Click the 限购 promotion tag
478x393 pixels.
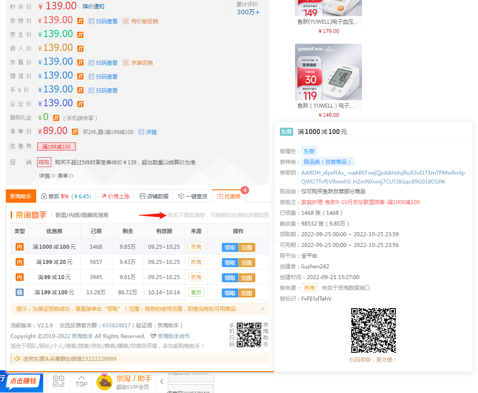44,162
